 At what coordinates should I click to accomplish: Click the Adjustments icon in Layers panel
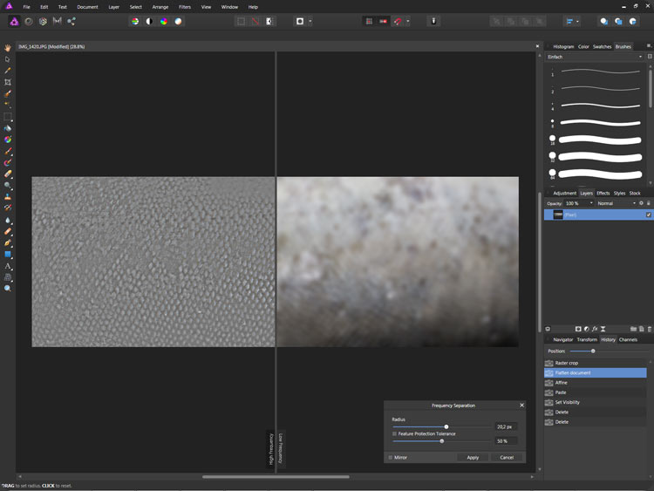coord(587,329)
